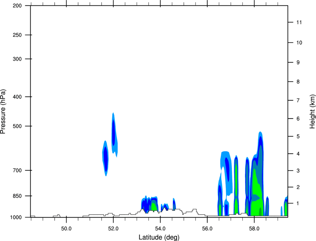Click the 2 km height label

(298, 187)
